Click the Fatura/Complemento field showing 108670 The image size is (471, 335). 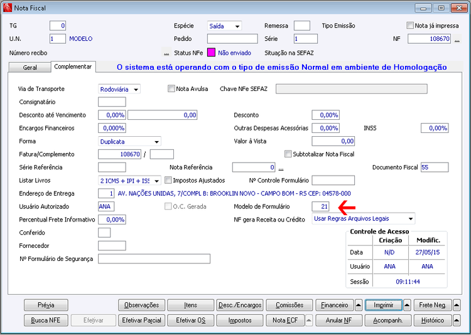(119, 154)
